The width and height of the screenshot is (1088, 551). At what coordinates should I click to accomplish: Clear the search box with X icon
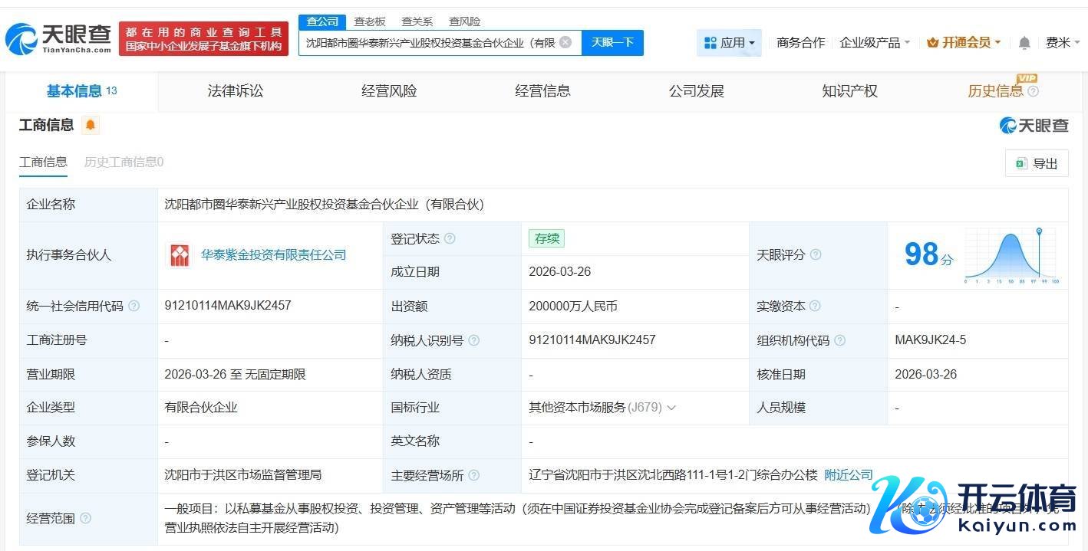565,42
